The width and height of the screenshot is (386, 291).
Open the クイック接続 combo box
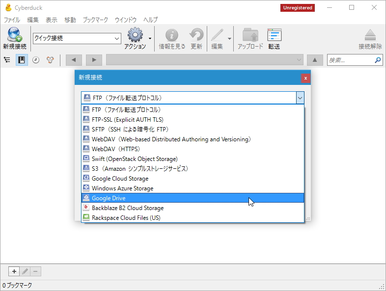click(77, 38)
